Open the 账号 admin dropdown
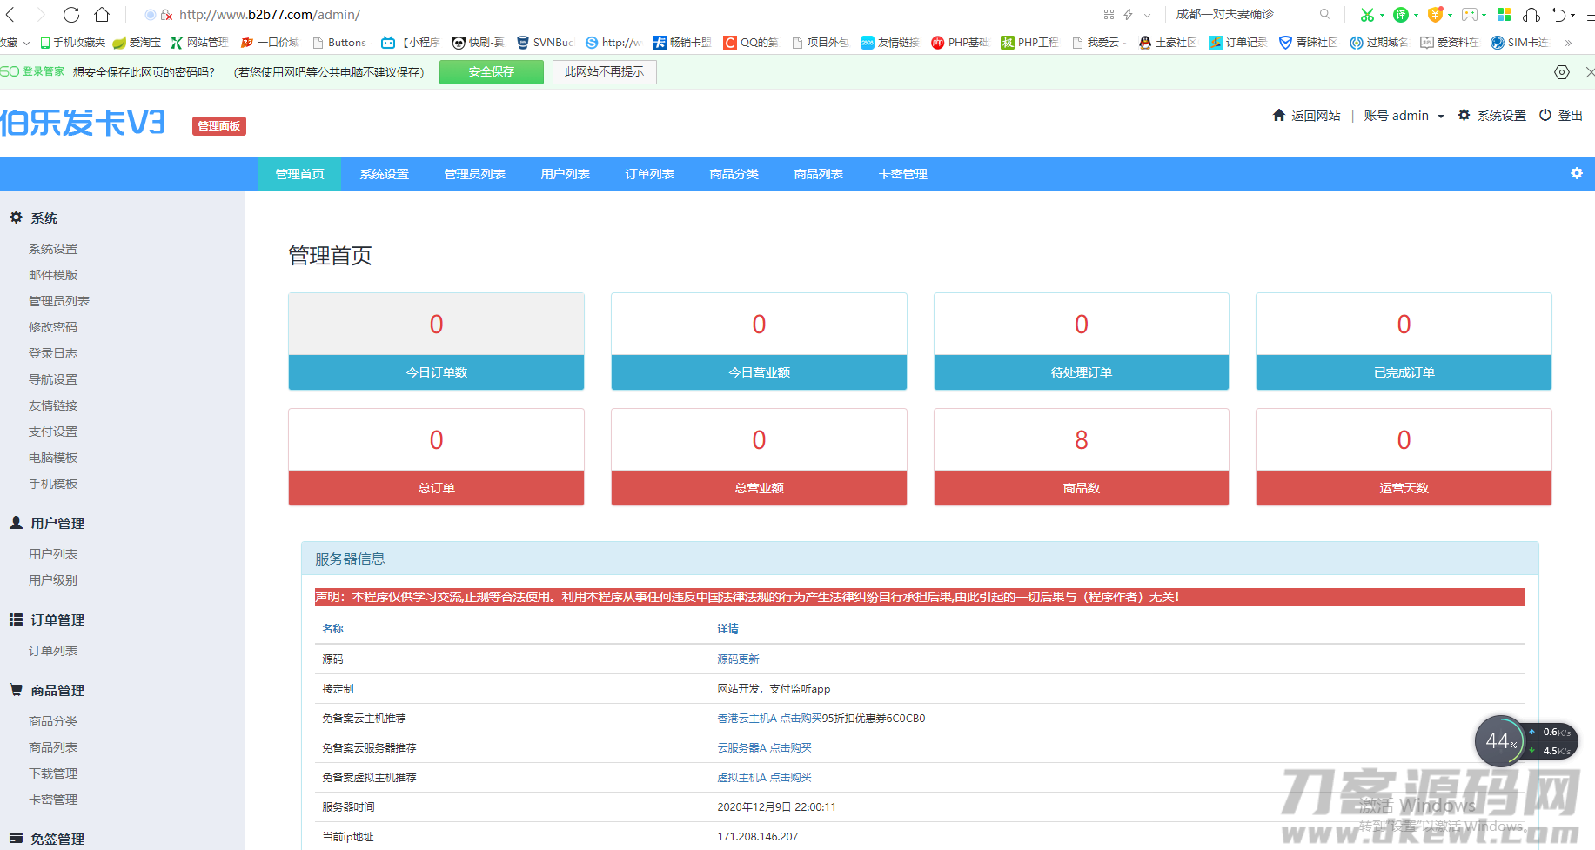This screenshot has width=1595, height=850. pyautogui.click(x=1404, y=115)
